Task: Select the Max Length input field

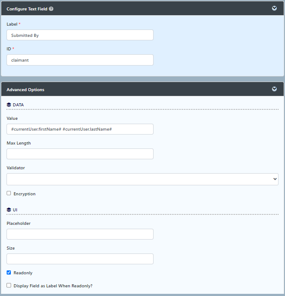Action: pos(80,154)
